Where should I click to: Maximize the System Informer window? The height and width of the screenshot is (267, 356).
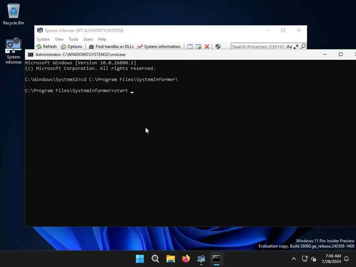(283, 30)
